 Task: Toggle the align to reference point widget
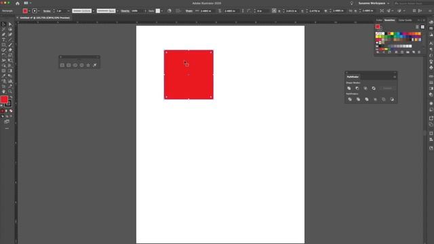pyautogui.click(x=274, y=11)
